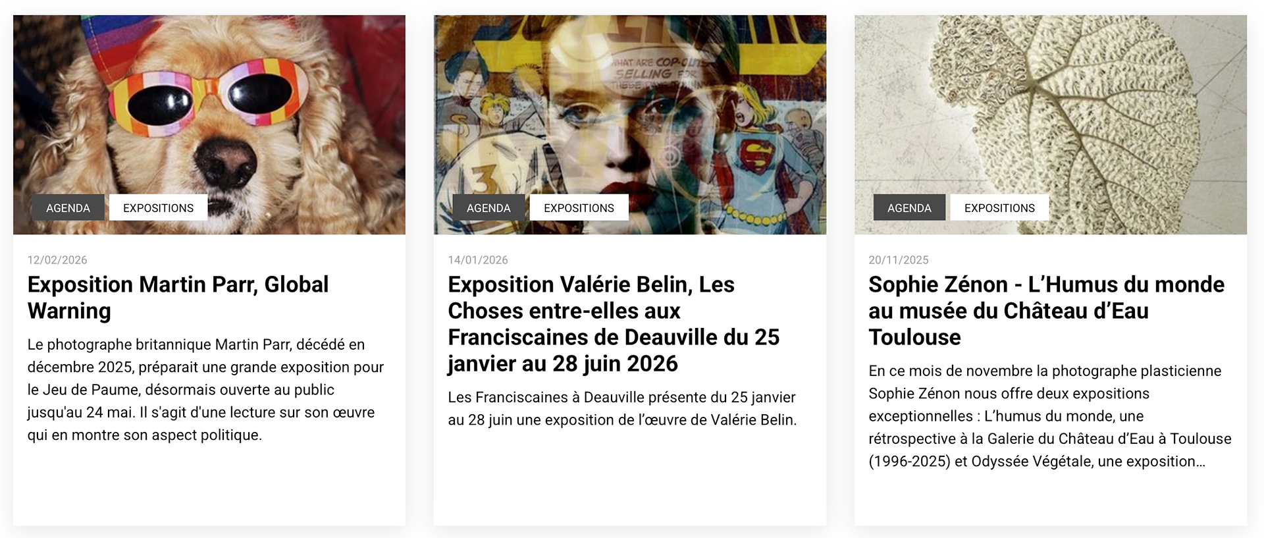Click the Martin Parr excerpt about Jeu de Paume

205,390
